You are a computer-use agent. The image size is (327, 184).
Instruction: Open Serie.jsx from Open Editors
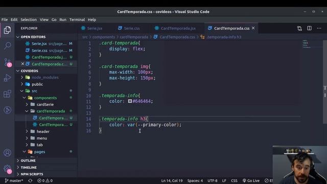pos(46,43)
